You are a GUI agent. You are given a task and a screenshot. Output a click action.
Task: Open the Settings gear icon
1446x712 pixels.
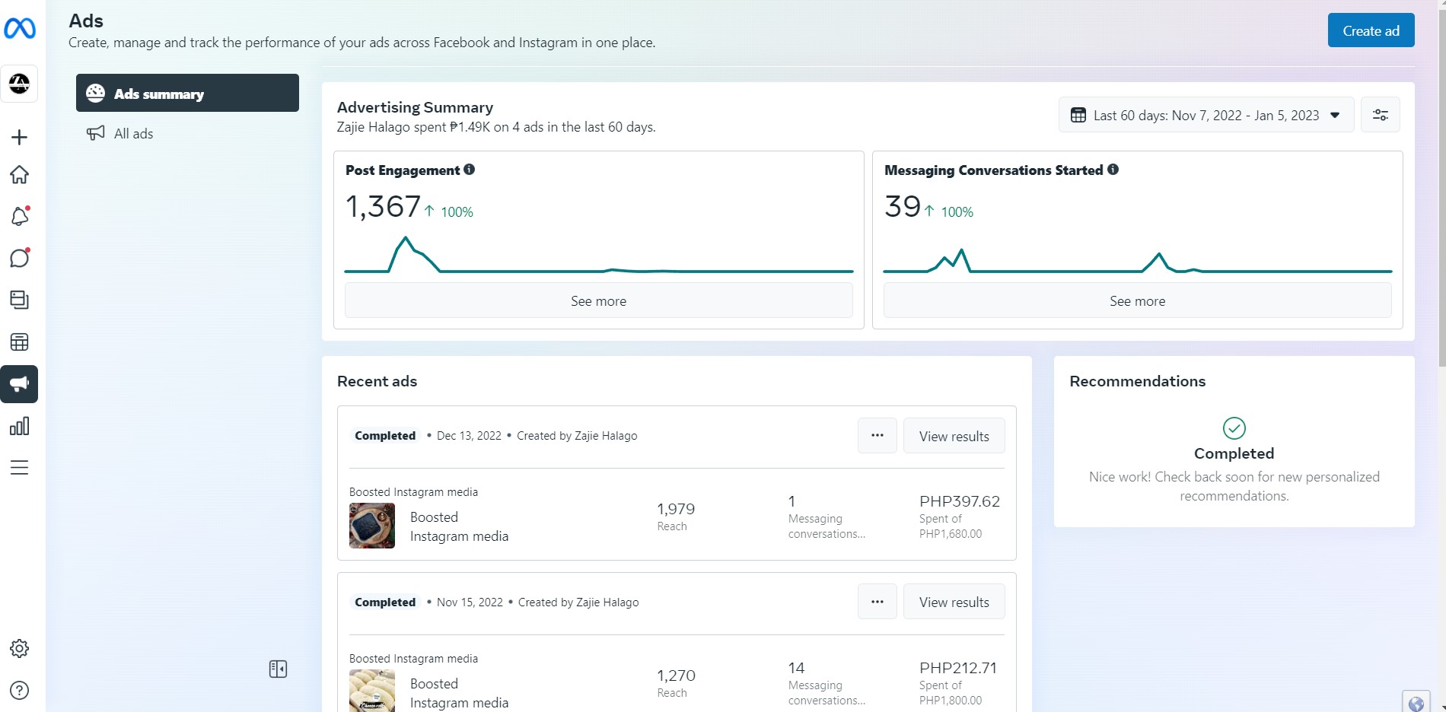20,648
